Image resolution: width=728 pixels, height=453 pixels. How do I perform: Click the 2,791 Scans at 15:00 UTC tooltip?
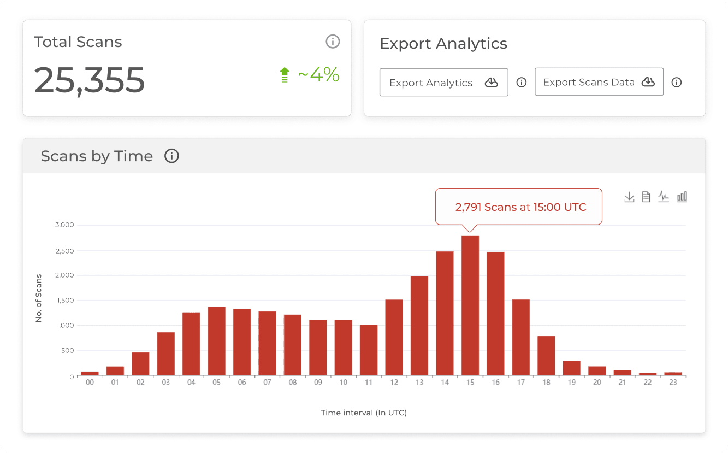(518, 207)
